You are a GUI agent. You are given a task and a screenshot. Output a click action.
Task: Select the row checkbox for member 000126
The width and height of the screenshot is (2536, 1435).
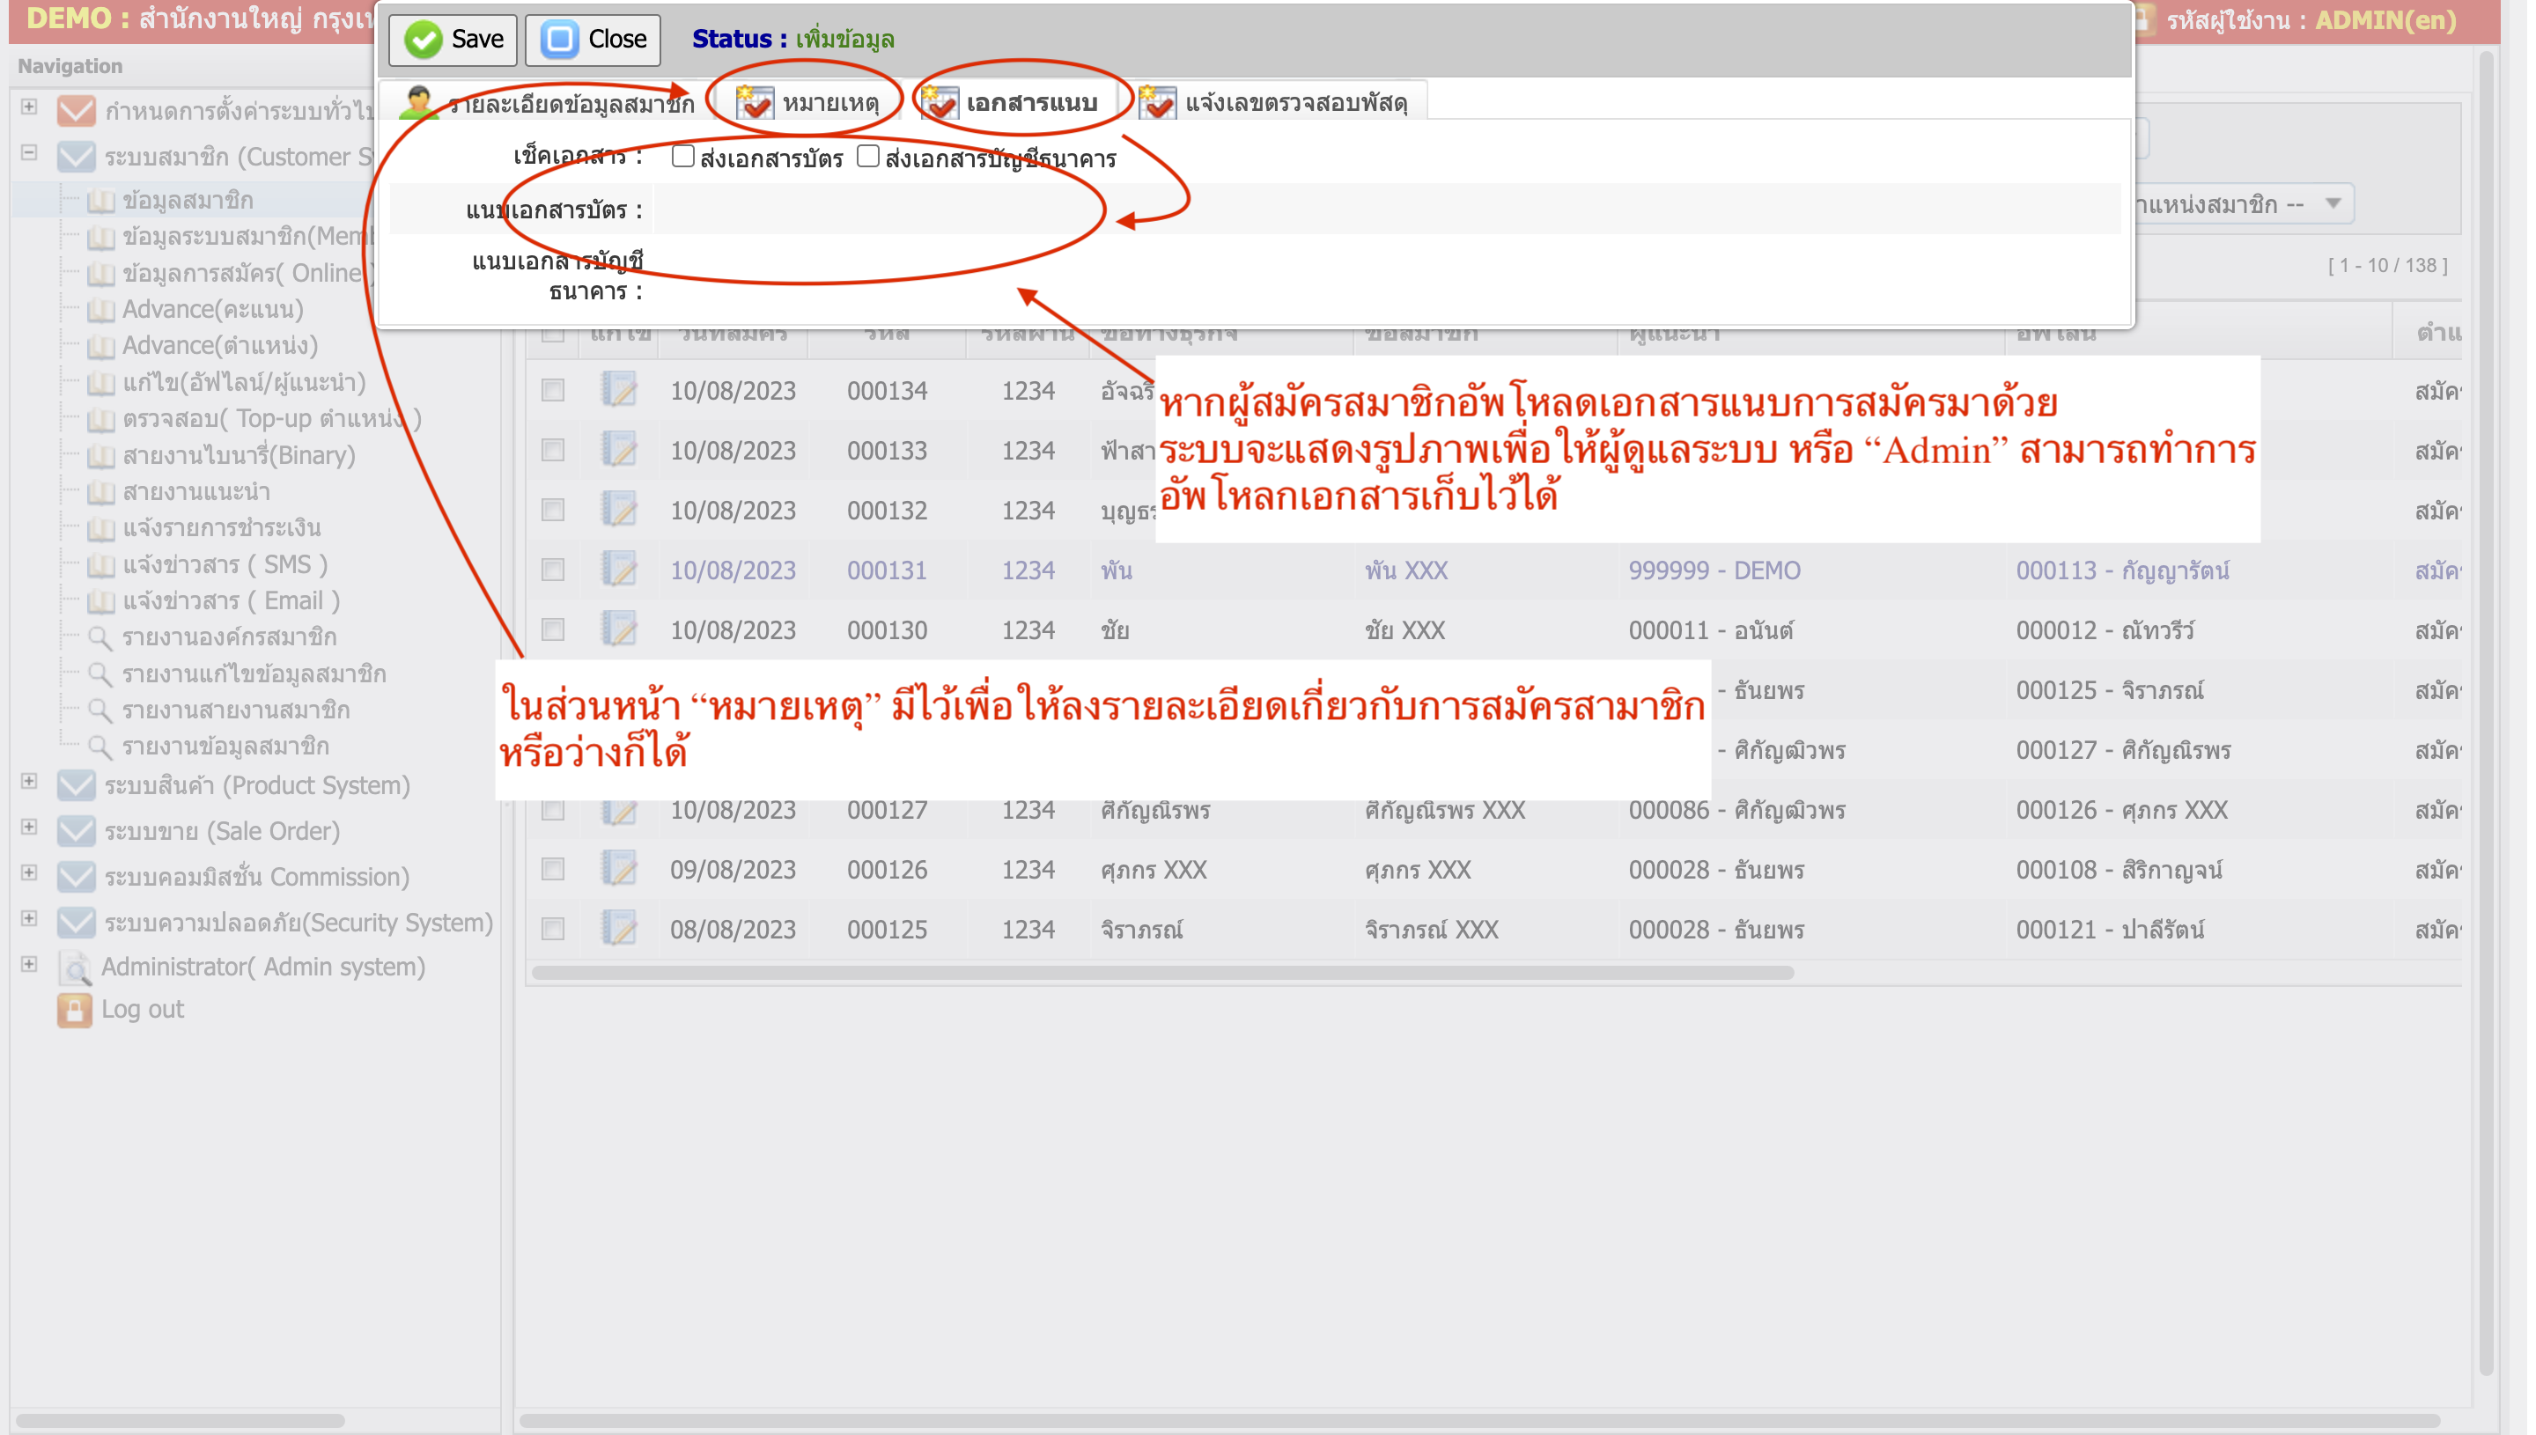pos(554,869)
